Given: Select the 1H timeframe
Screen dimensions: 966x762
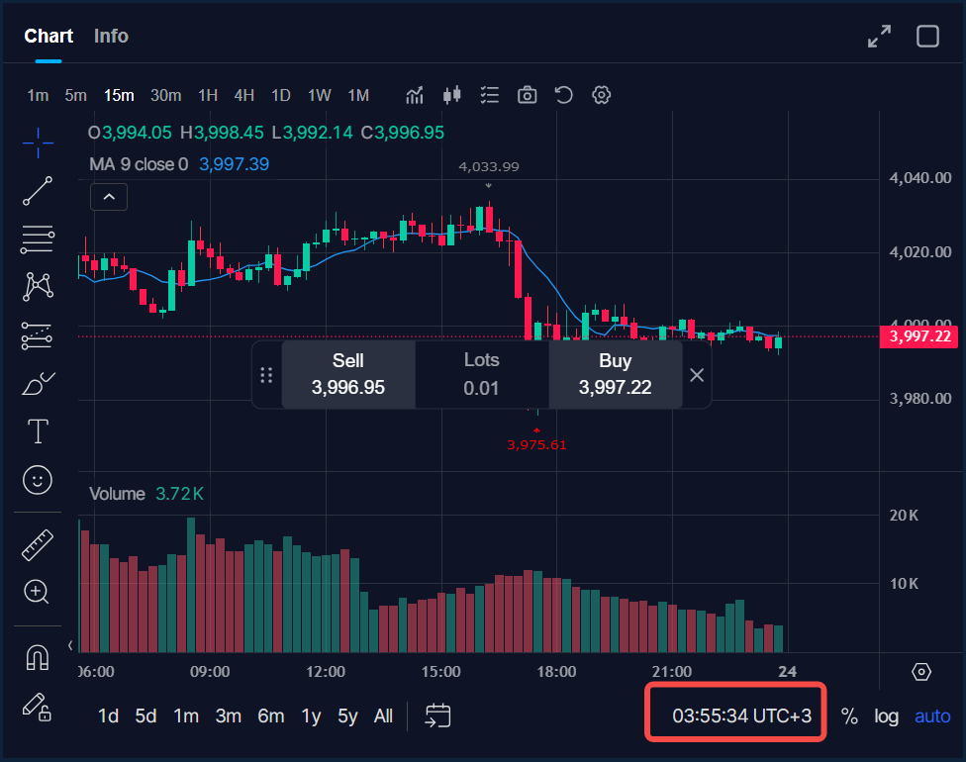Looking at the screenshot, I should pos(208,95).
